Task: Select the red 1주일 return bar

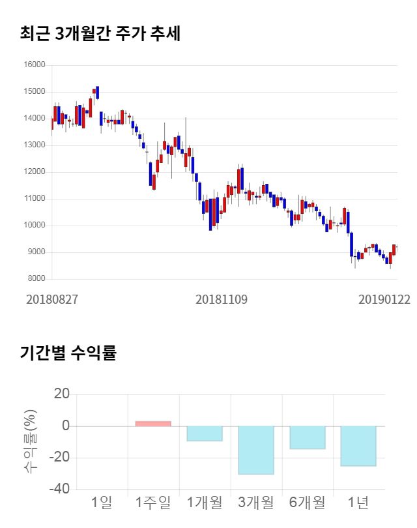Action: (x=153, y=424)
